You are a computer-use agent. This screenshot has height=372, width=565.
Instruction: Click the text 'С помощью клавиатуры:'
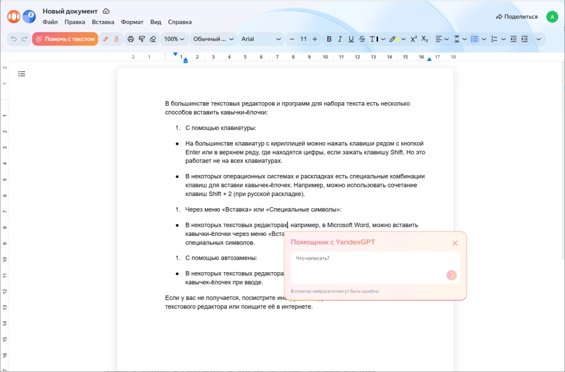(221, 128)
